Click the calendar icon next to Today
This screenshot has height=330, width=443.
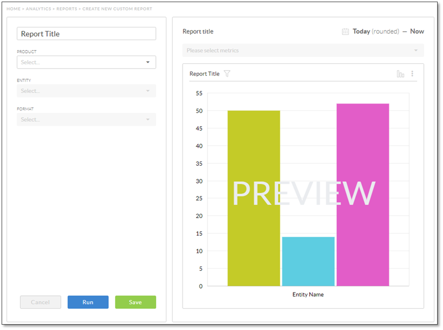(x=345, y=31)
